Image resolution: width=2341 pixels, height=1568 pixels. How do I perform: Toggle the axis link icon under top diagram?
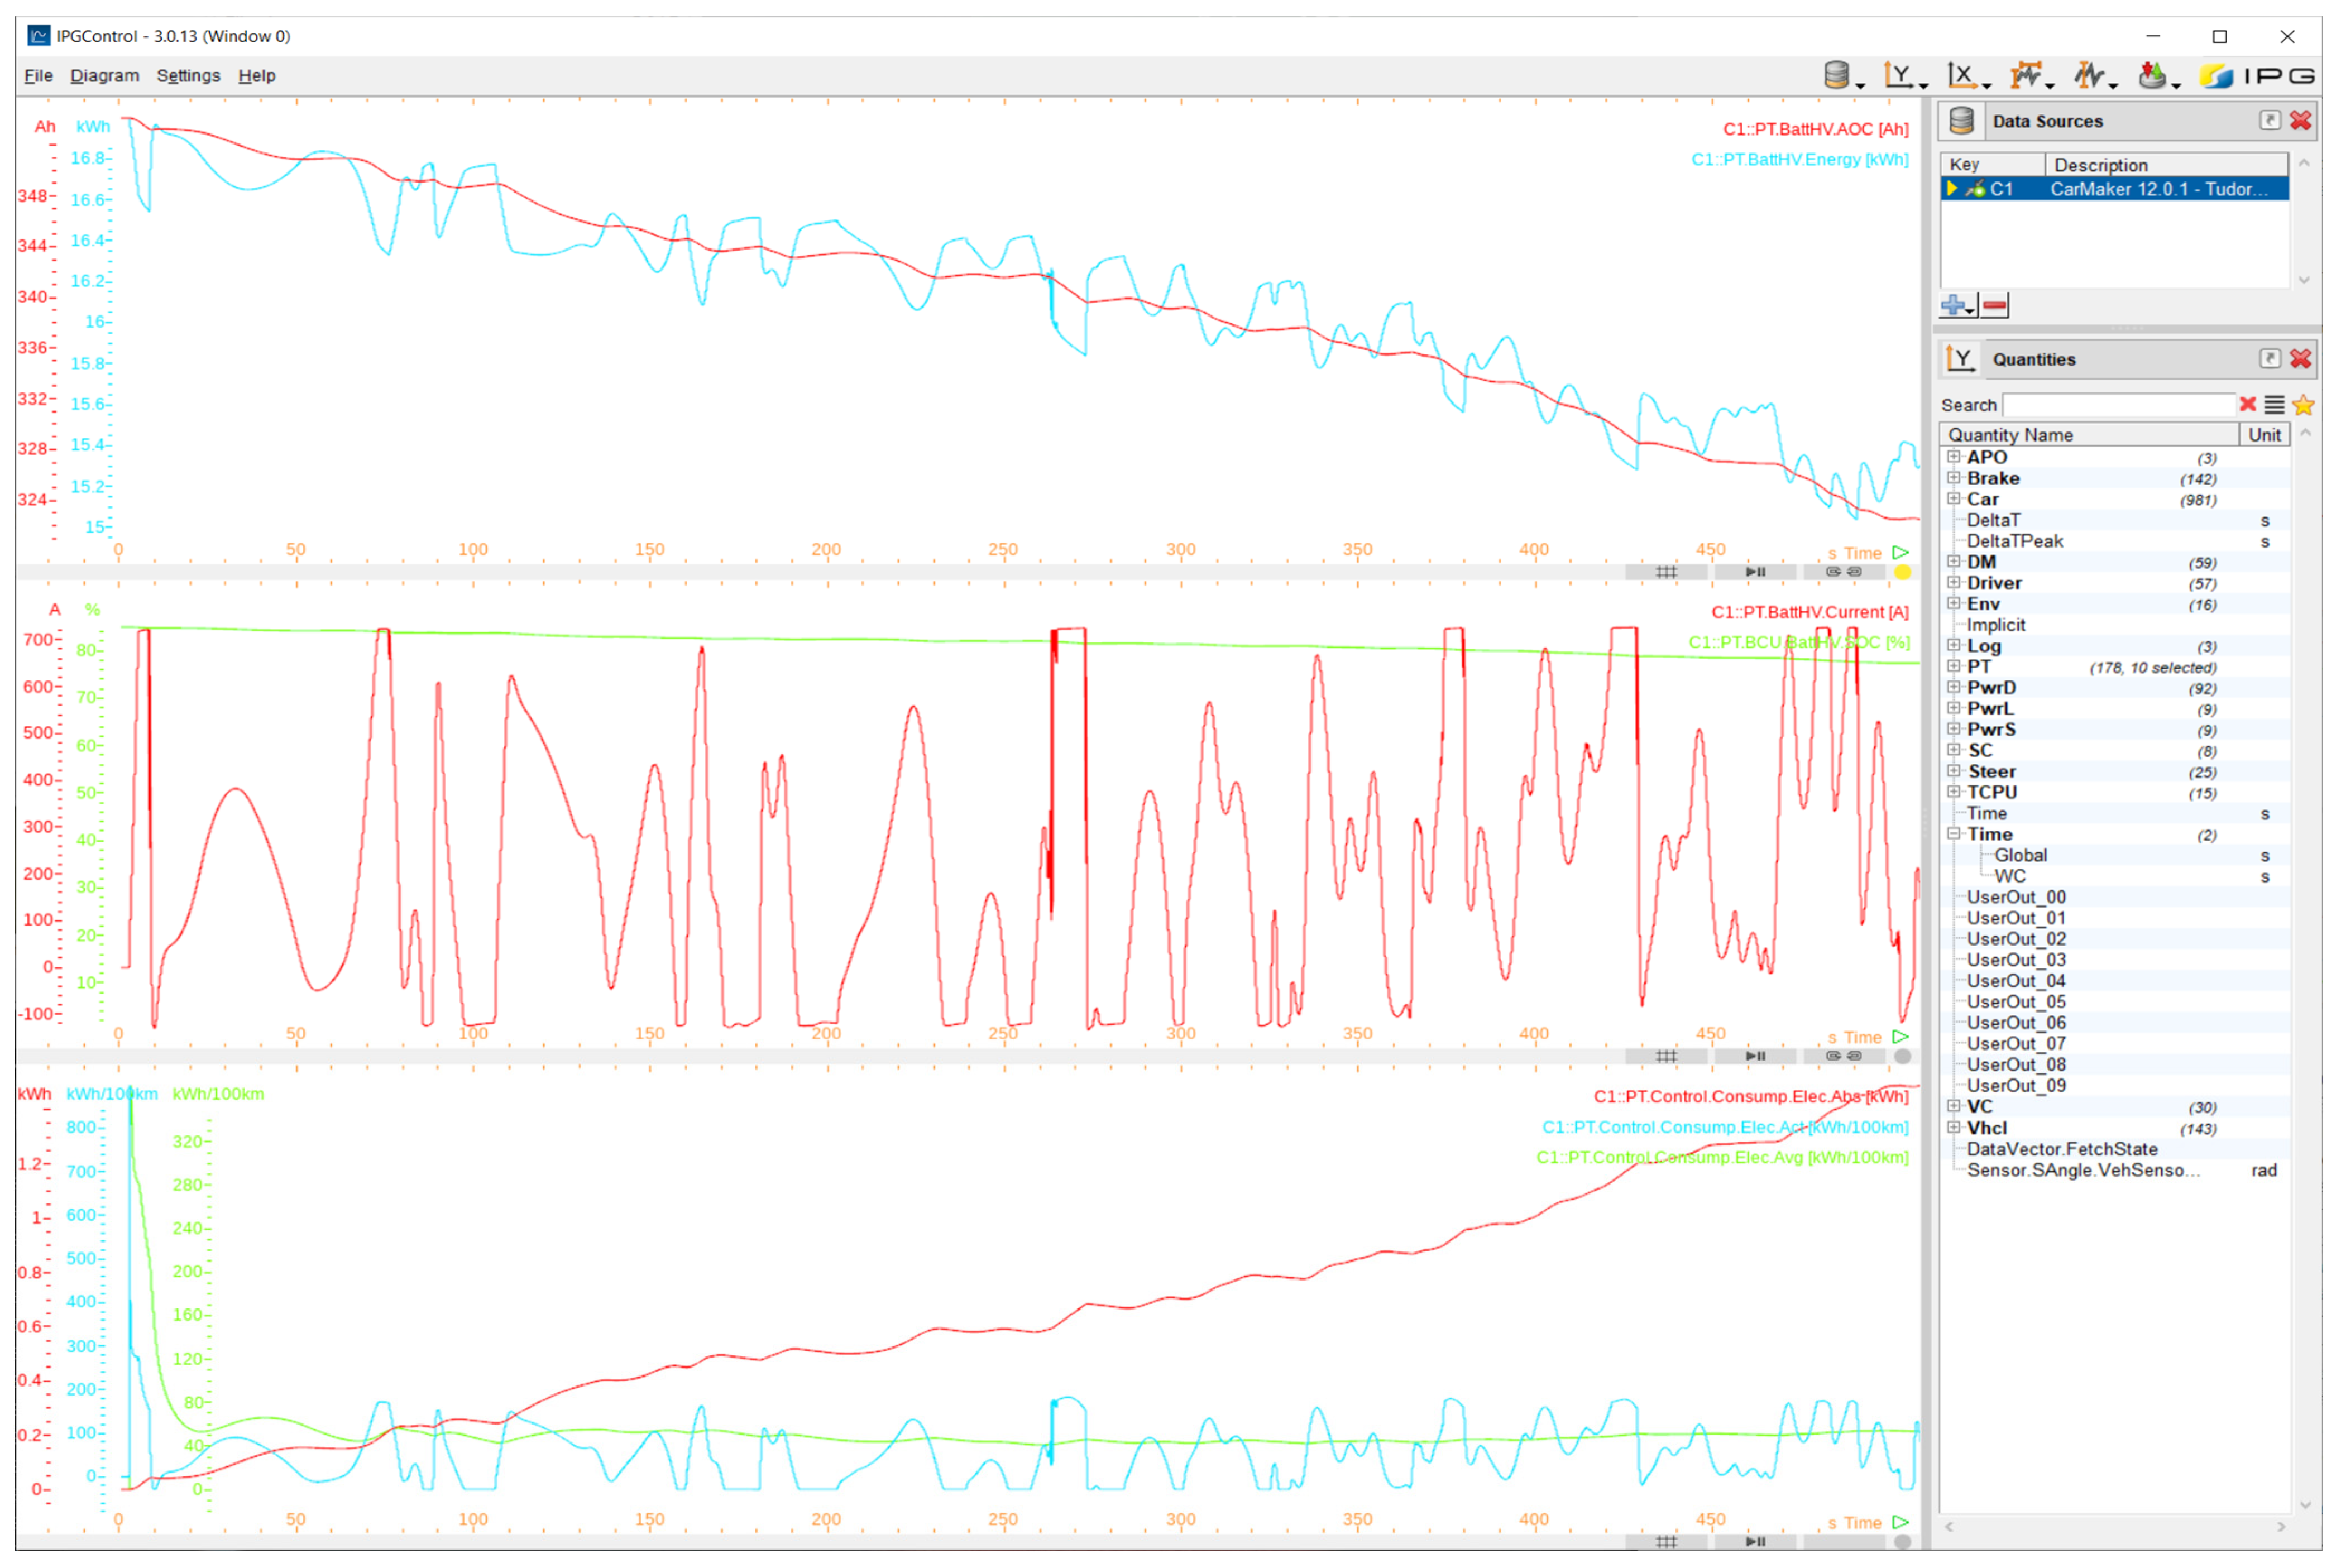point(1843,572)
